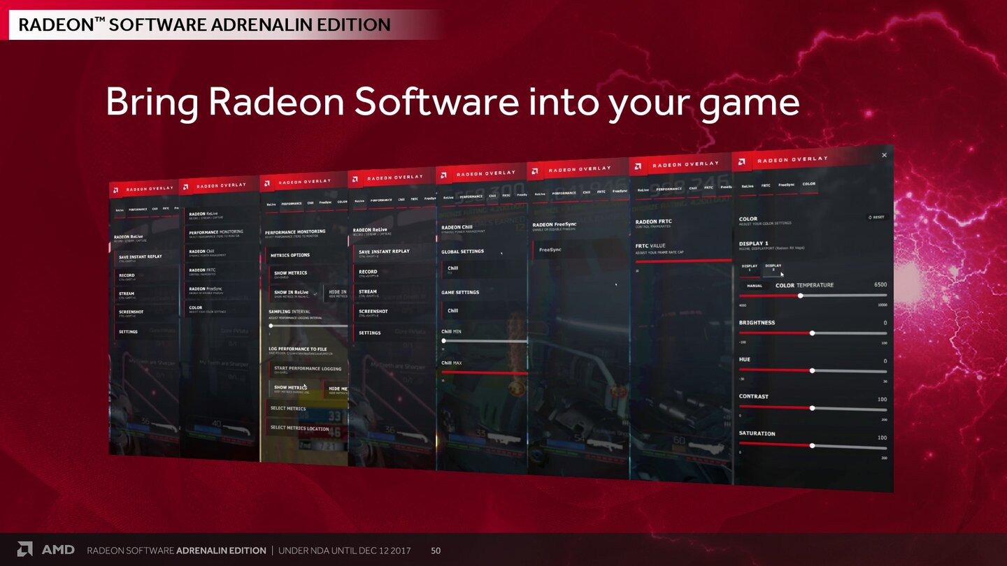Click the Contrast slider handle
1007x566 pixels.
point(812,407)
